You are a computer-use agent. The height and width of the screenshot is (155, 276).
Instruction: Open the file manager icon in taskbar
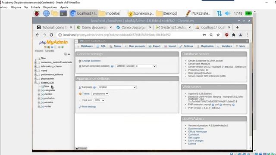click(55, 13)
